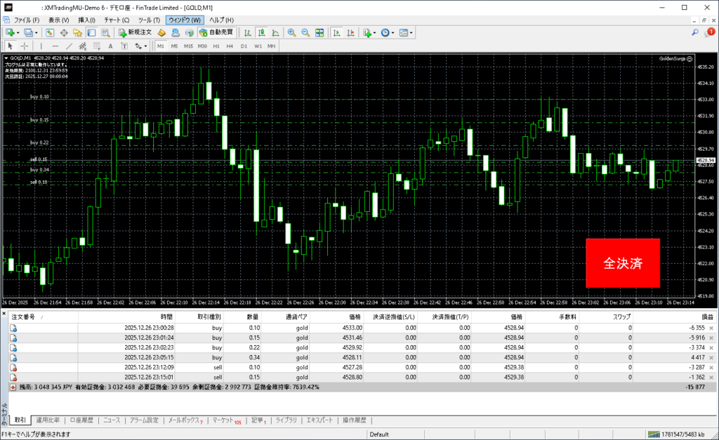This screenshot has height=440, width=719.
Task: Switch to the 口座履歴 tab
Action: 81,420
